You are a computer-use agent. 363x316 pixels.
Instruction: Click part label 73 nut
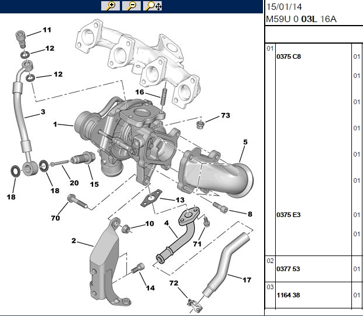226,115
